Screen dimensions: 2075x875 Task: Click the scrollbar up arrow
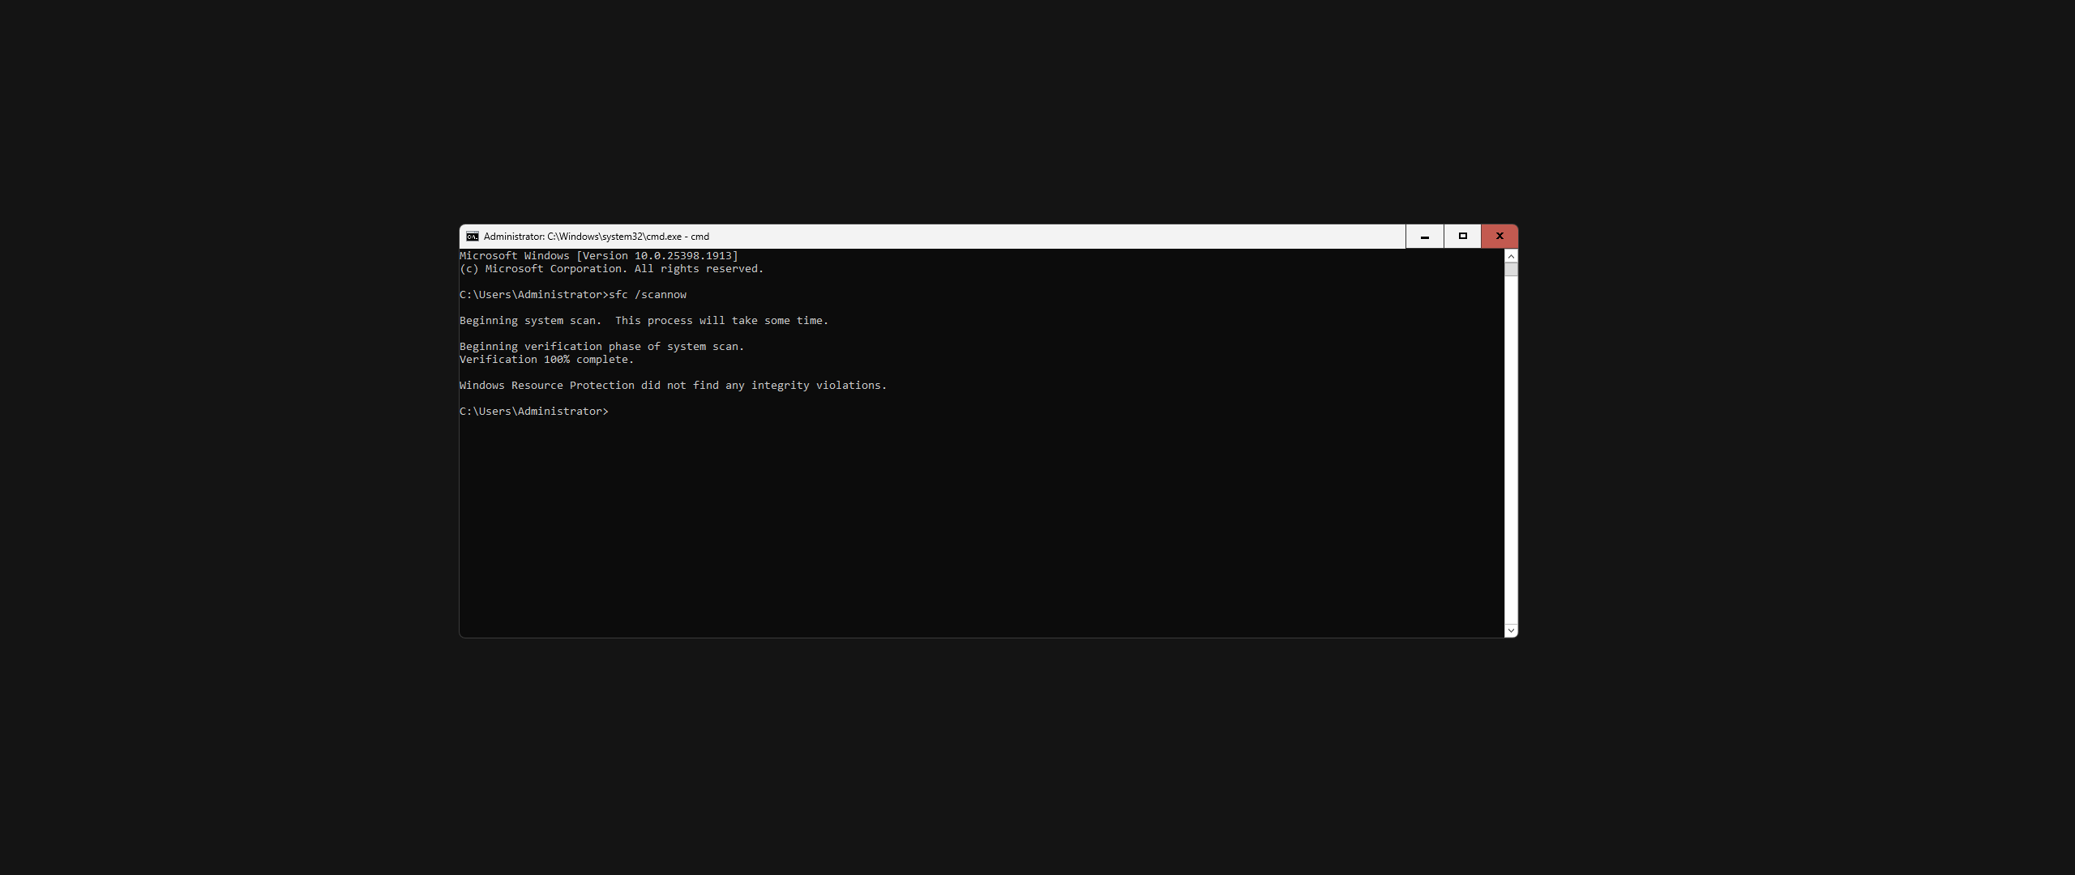click(x=1511, y=256)
